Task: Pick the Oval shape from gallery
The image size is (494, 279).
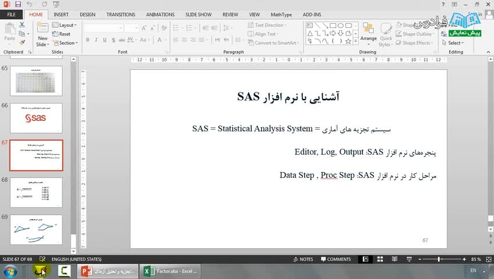Action: (x=341, y=26)
